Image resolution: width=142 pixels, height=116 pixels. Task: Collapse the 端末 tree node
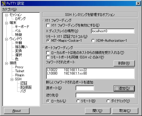tap(6, 23)
